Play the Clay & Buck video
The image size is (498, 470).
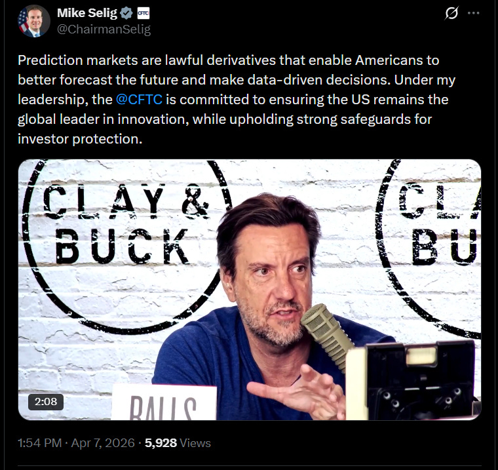(250, 290)
